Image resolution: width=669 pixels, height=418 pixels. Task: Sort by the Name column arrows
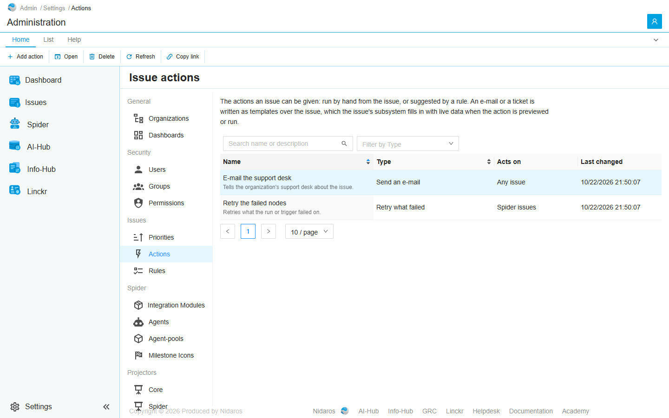coord(368,162)
